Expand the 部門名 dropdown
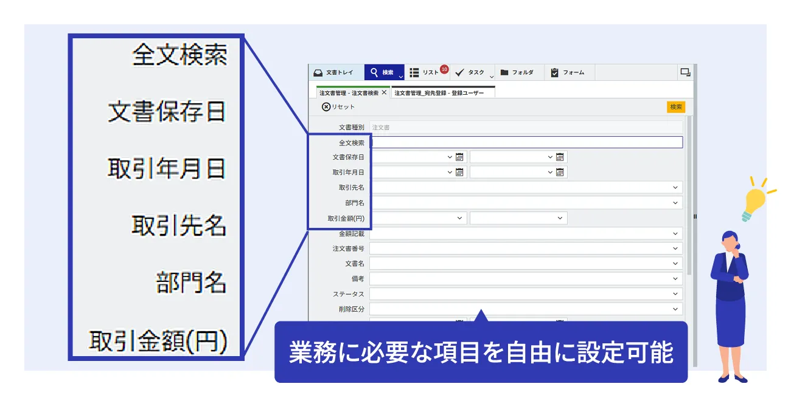This screenshot has height=395, width=791. [x=675, y=202]
